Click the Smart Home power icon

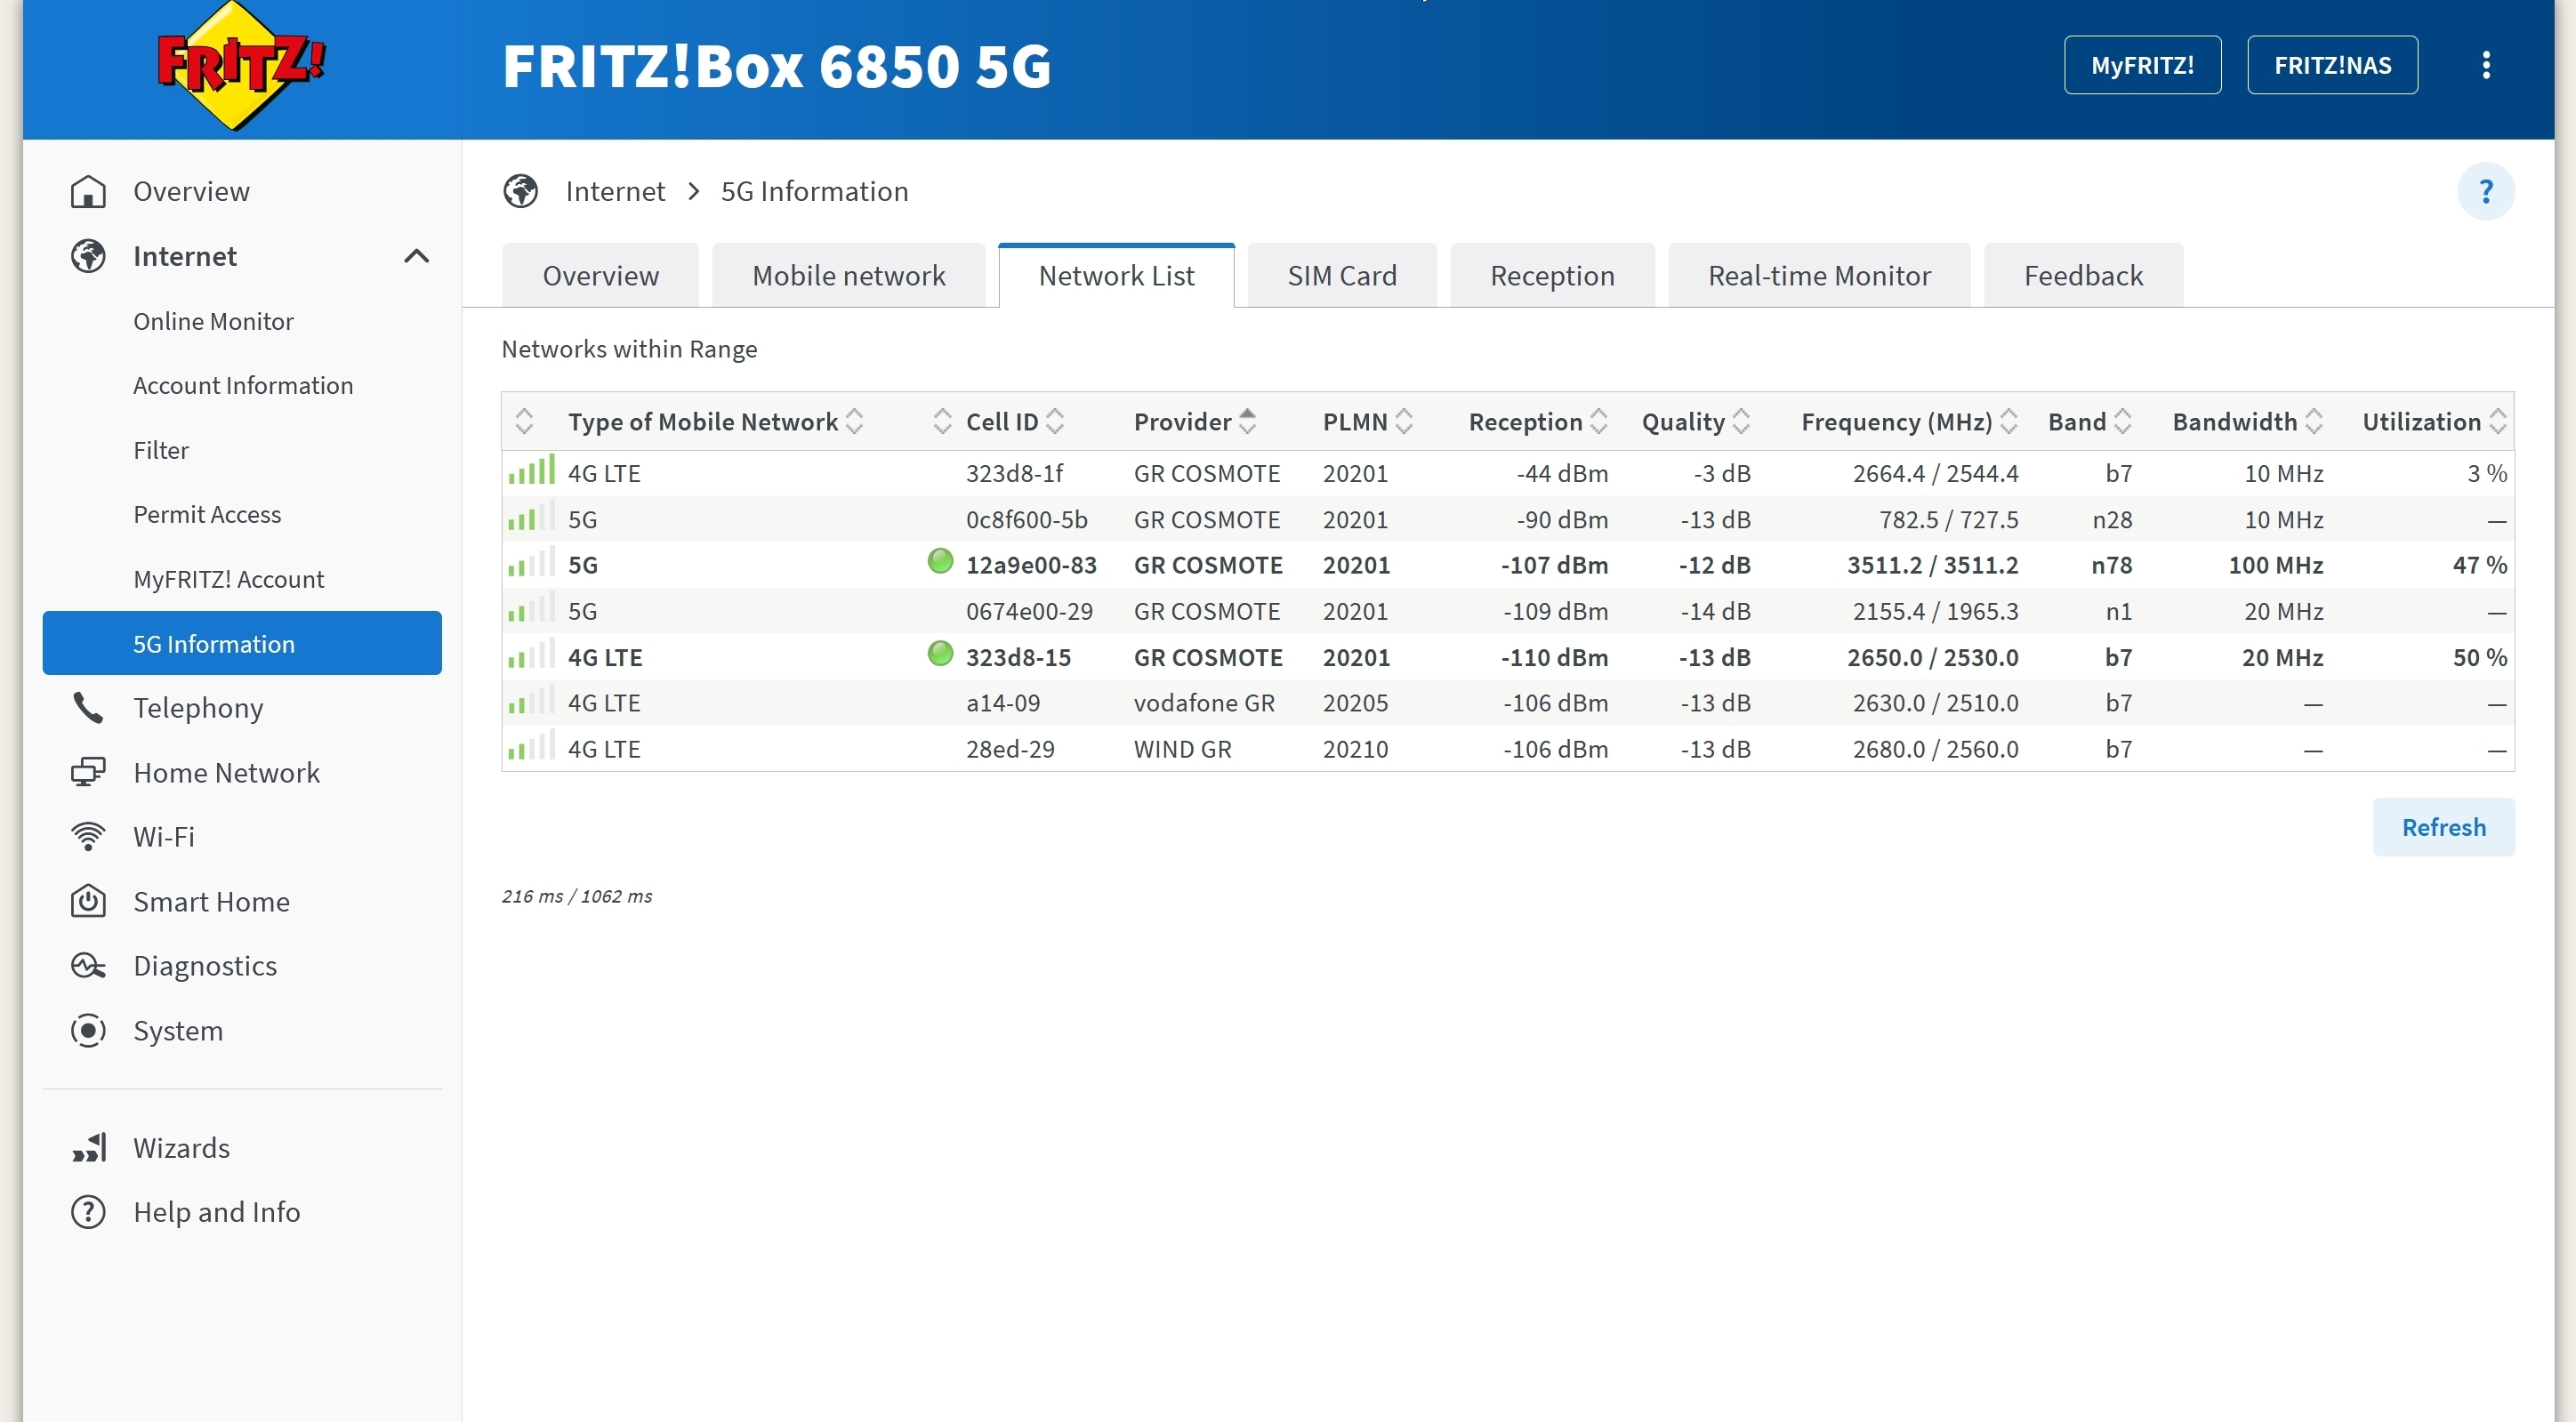click(x=88, y=902)
